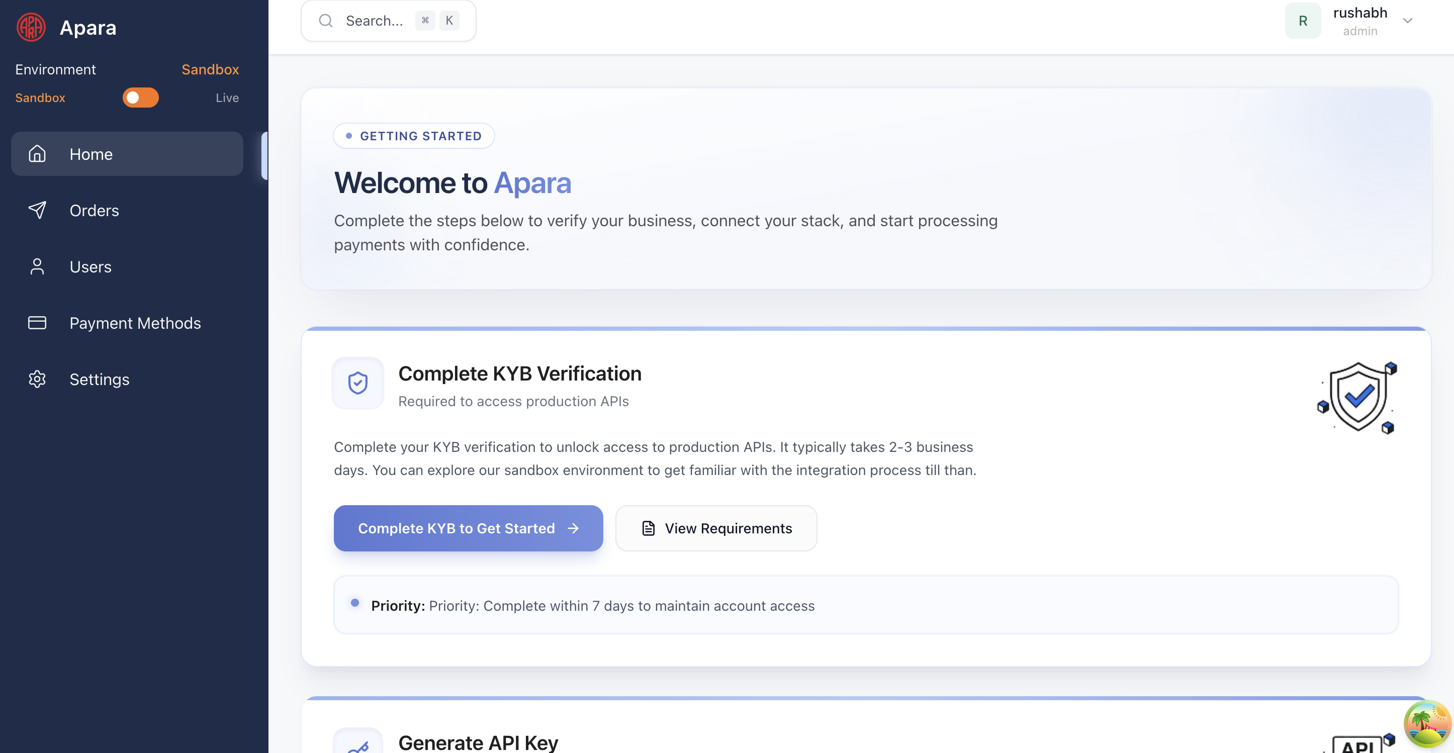Click the chart icon next to Generate API Key
1454x753 pixels.
pyautogui.click(x=358, y=744)
